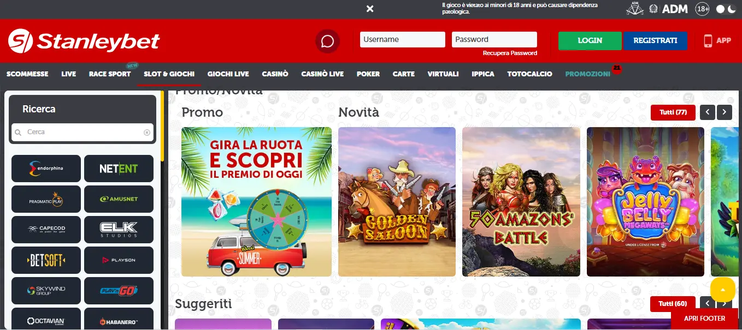Click into the Cerca search field

pyautogui.click(x=83, y=133)
